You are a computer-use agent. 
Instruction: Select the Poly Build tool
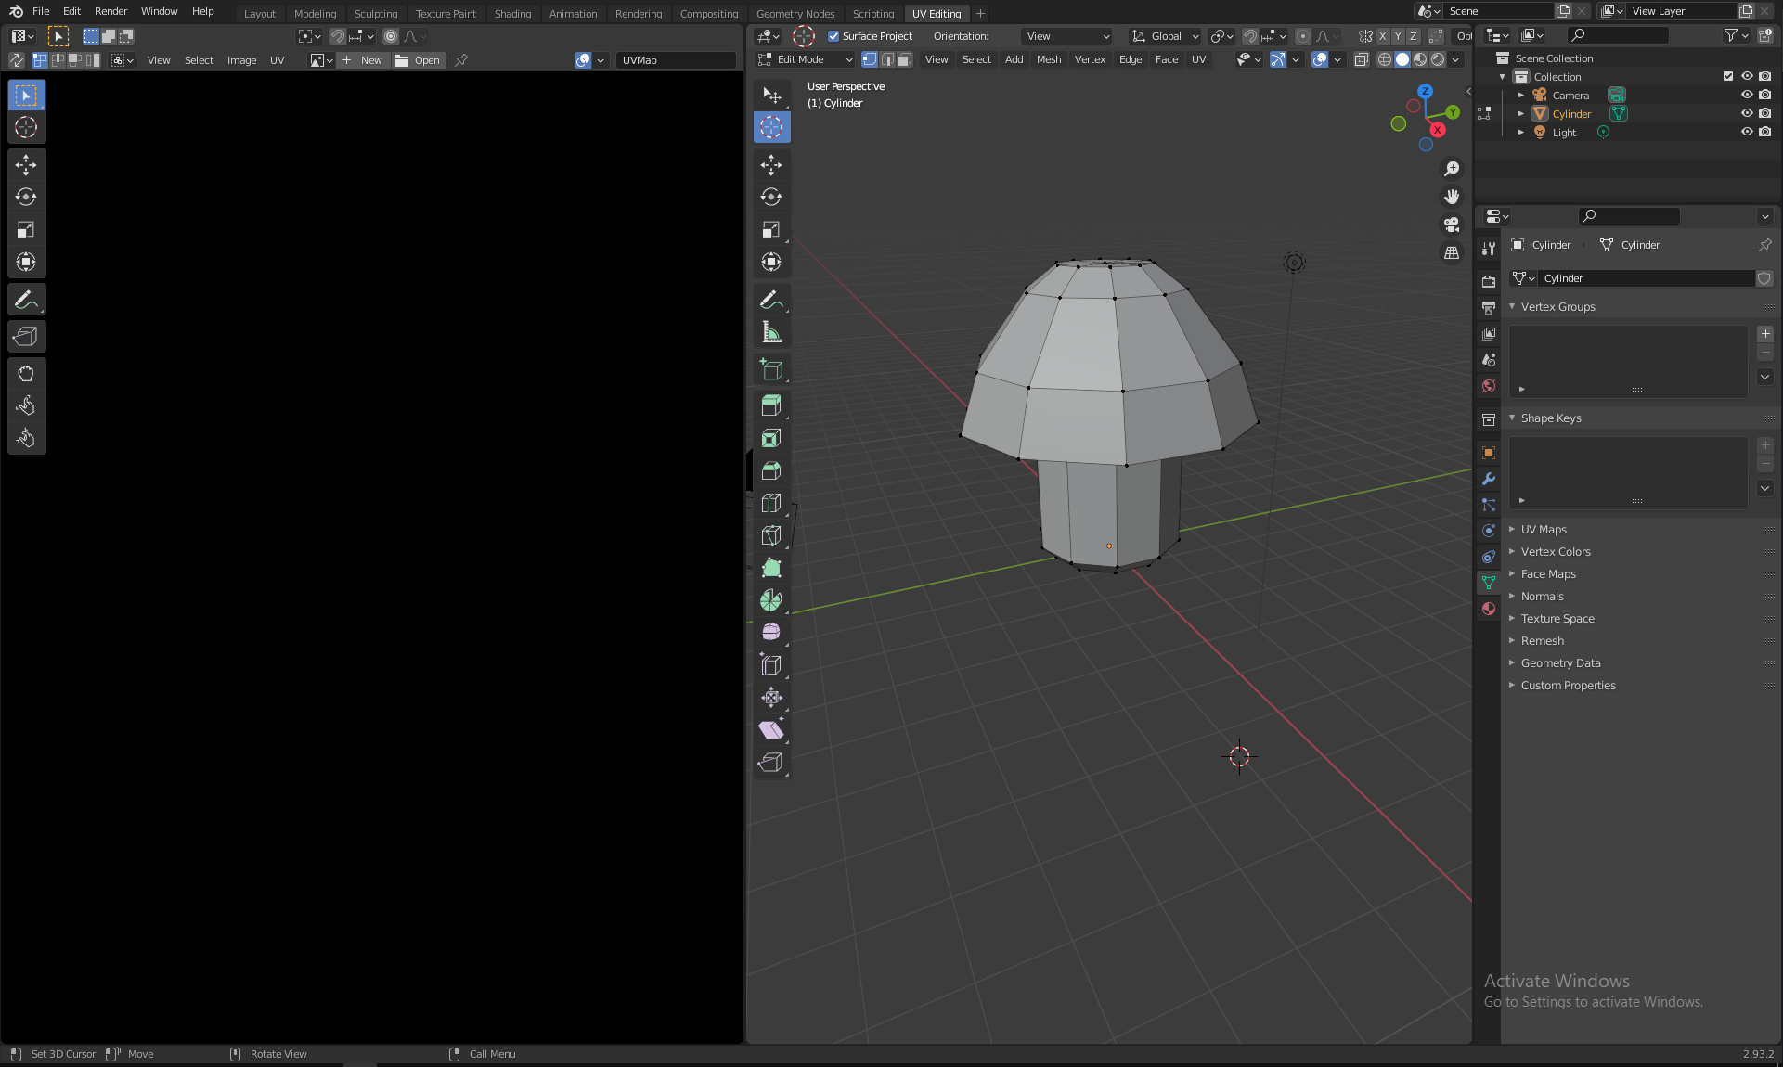pyautogui.click(x=771, y=568)
